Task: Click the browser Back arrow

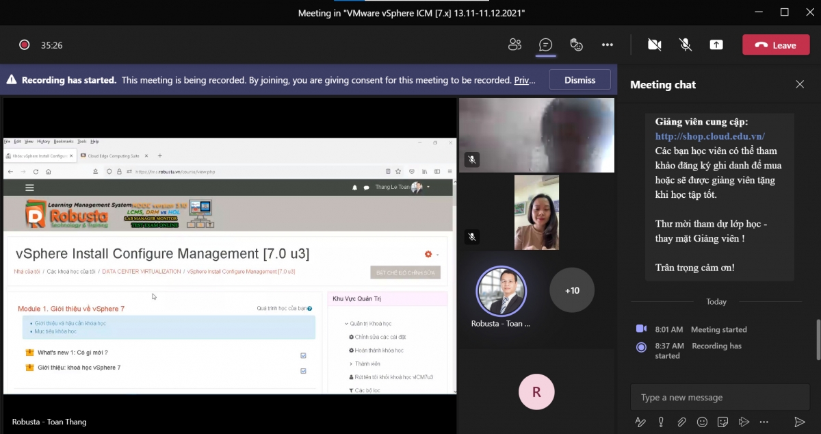Action: pyautogui.click(x=11, y=172)
